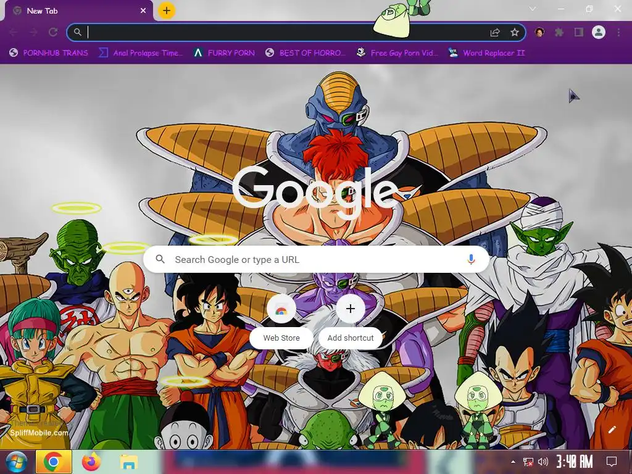Screen dimensions: 632x474
Task: Open the pinned extension icon beside the puzzle piece
Action: click(x=539, y=32)
